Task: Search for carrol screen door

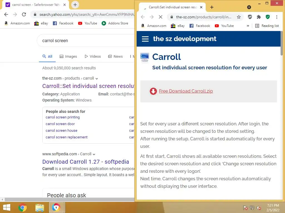Action: coord(60,124)
